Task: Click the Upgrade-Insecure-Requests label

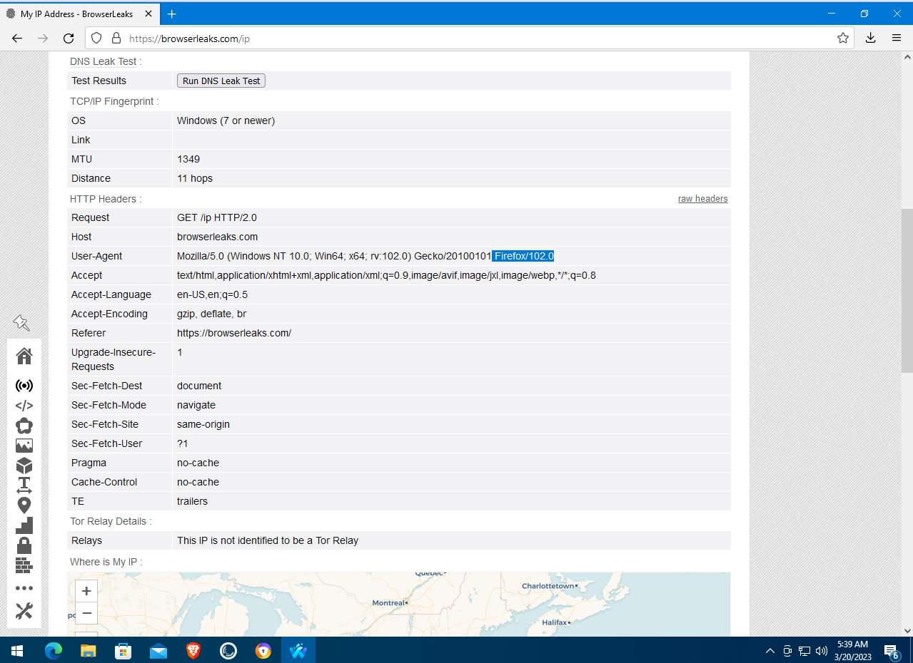Action: (113, 359)
